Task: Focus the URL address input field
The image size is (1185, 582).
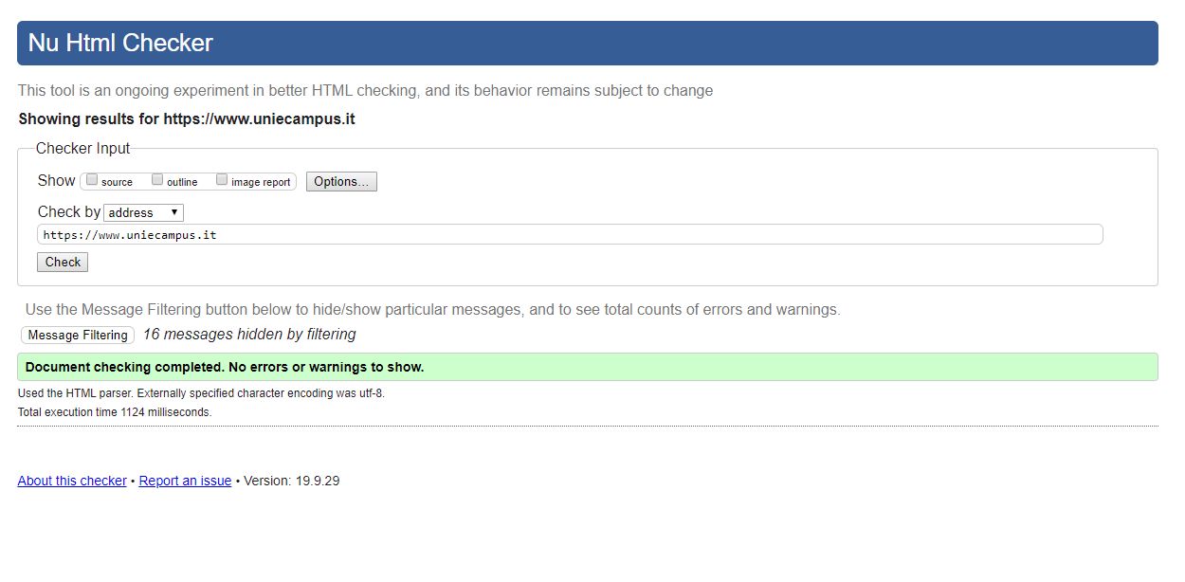Action: pos(570,234)
